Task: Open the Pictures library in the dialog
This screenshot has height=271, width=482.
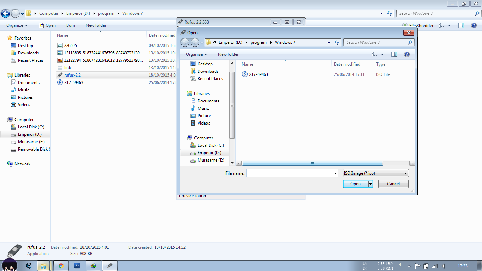Action: click(x=205, y=115)
